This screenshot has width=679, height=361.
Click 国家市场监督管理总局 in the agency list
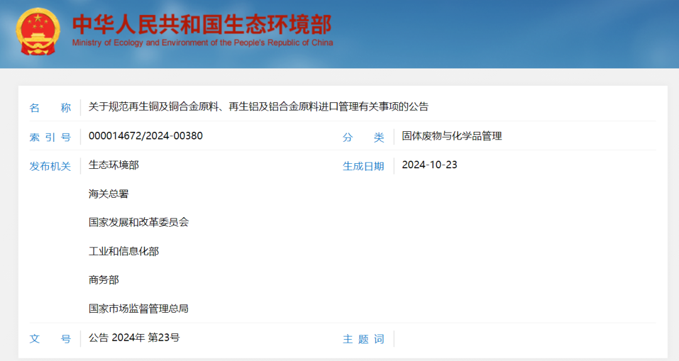tap(138, 309)
